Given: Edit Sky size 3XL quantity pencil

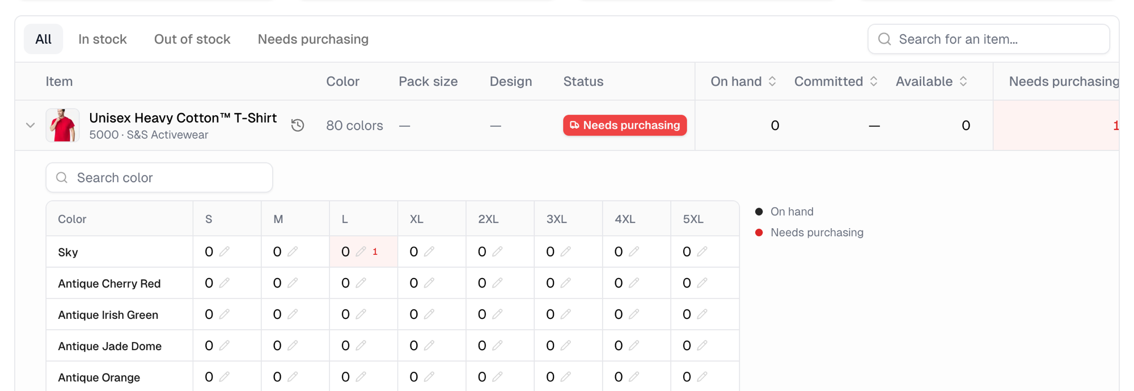Looking at the screenshot, I should tap(565, 251).
